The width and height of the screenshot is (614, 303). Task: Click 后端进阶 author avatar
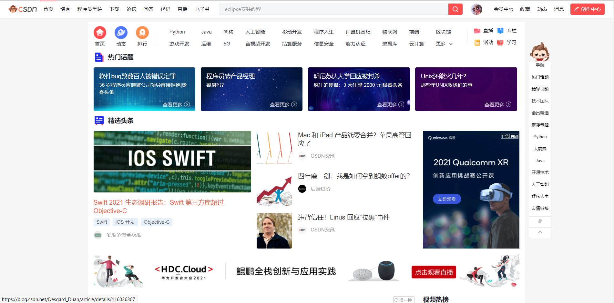point(302,189)
